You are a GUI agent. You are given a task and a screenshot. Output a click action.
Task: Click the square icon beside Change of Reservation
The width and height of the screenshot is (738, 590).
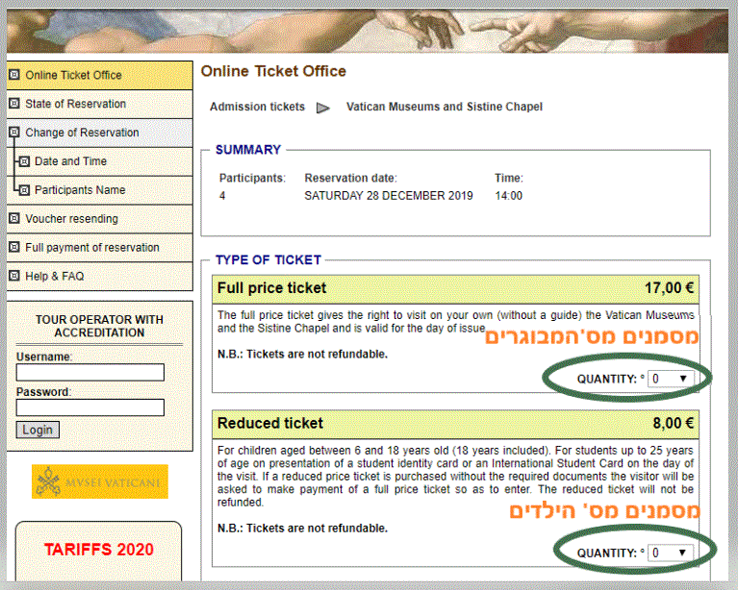coord(14,132)
